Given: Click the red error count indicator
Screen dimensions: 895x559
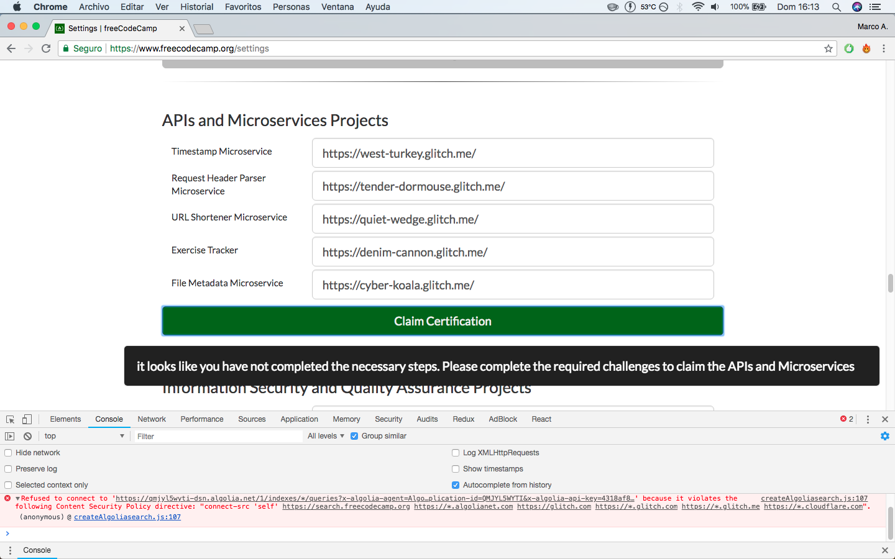Looking at the screenshot, I should [x=847, y=419].
